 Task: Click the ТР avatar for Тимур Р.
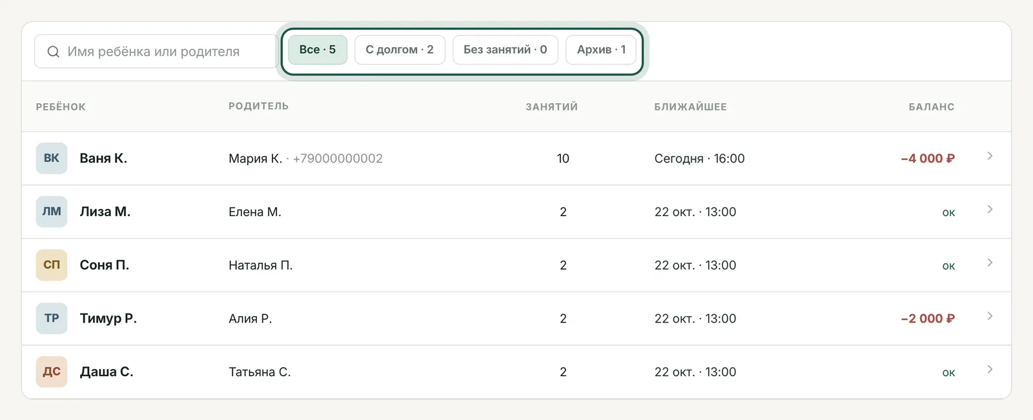(52, 318)
